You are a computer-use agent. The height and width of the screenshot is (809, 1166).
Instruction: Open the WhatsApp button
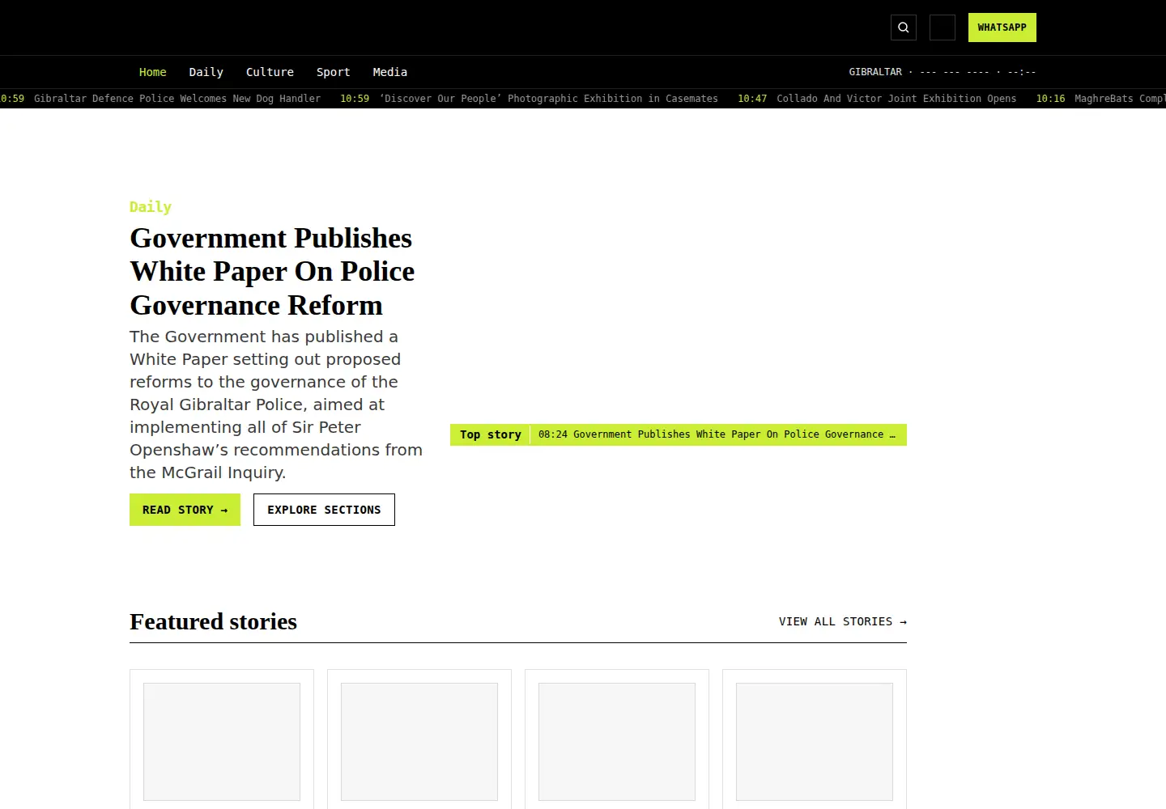[1002, 28]
